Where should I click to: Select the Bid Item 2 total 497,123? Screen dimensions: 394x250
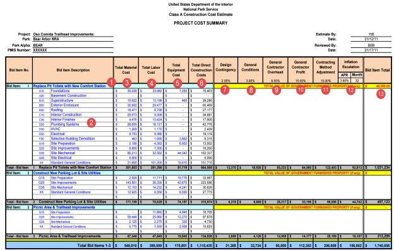pos(378,202)
